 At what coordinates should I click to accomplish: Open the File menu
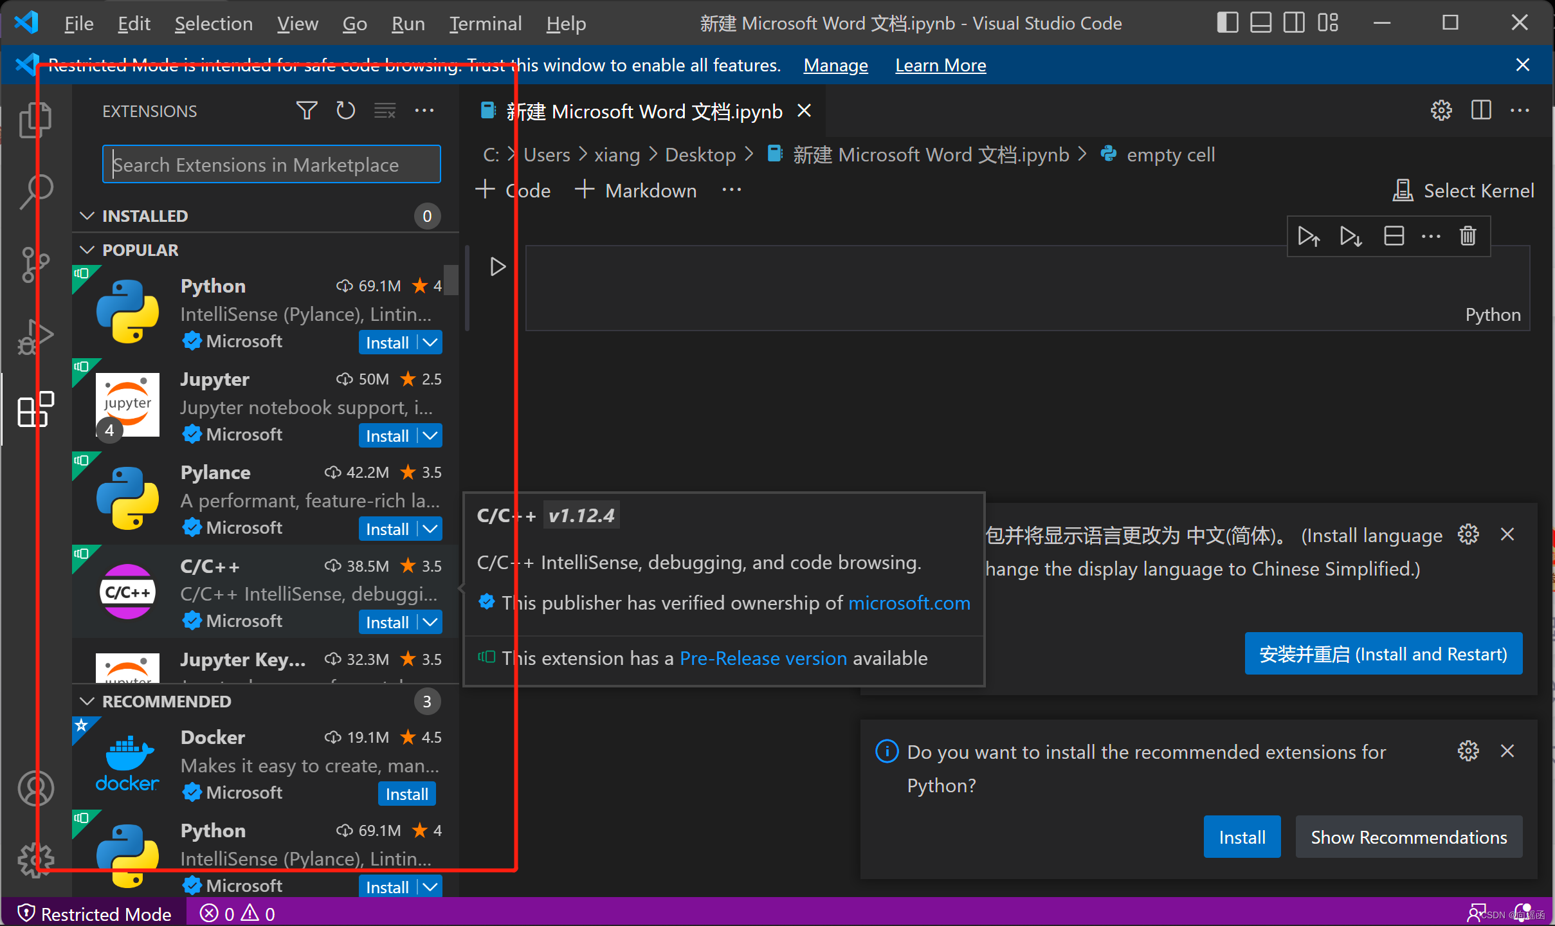coord(79,24)
